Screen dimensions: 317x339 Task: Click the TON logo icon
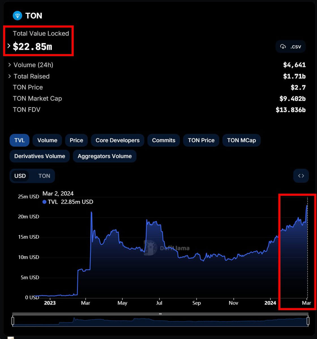(18, 16)
